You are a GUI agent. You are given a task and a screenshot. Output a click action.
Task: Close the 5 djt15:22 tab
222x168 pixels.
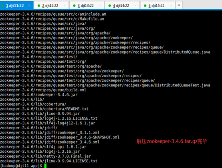coord(171,6)
